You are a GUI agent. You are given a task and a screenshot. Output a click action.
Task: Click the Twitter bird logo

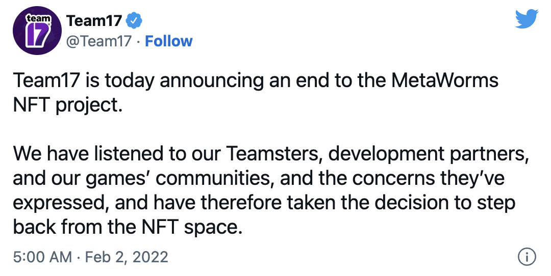coord(527,19)
